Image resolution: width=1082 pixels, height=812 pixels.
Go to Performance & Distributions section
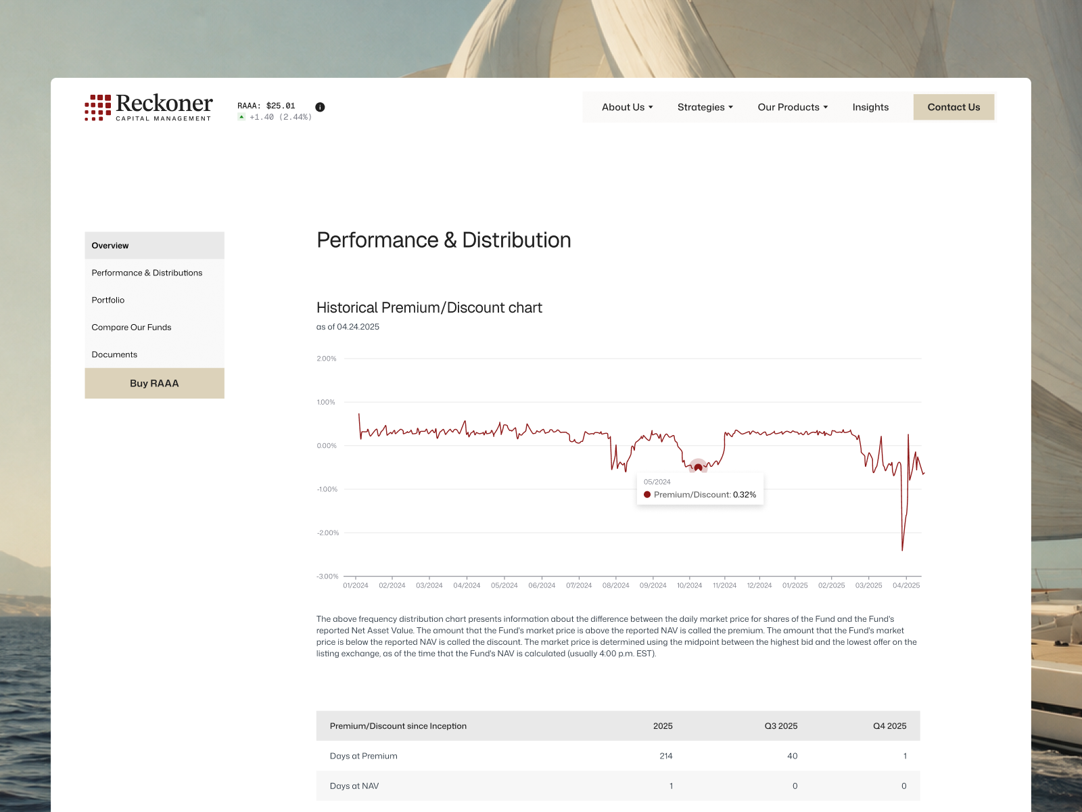coord(154,273)
